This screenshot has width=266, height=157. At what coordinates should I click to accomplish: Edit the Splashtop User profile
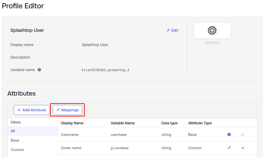pyautogui.click(x=173, y=30)
